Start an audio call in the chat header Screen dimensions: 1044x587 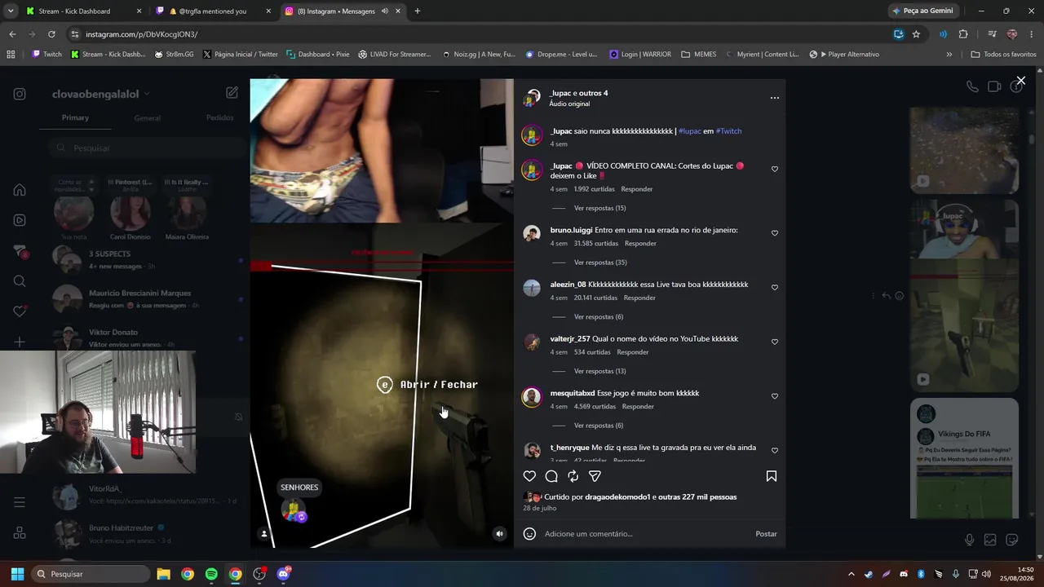[972, 86]
